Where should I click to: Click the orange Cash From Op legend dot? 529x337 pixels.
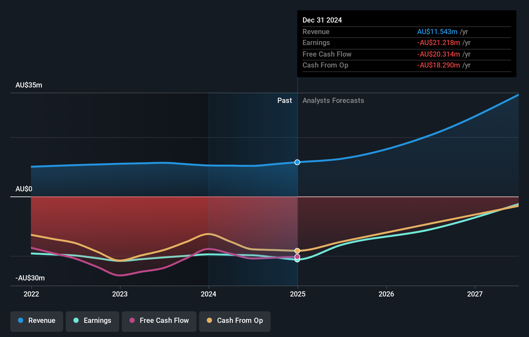click(x=209, y=321)
